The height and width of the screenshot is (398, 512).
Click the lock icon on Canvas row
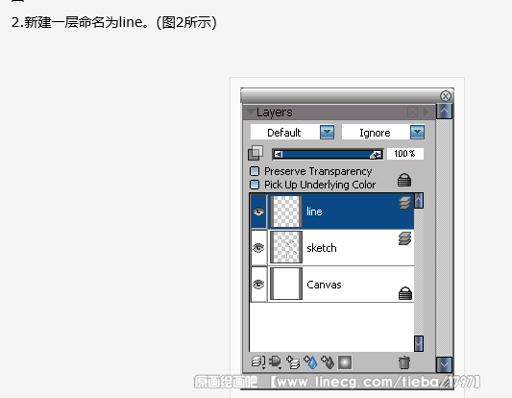click(x=405, y=293)
